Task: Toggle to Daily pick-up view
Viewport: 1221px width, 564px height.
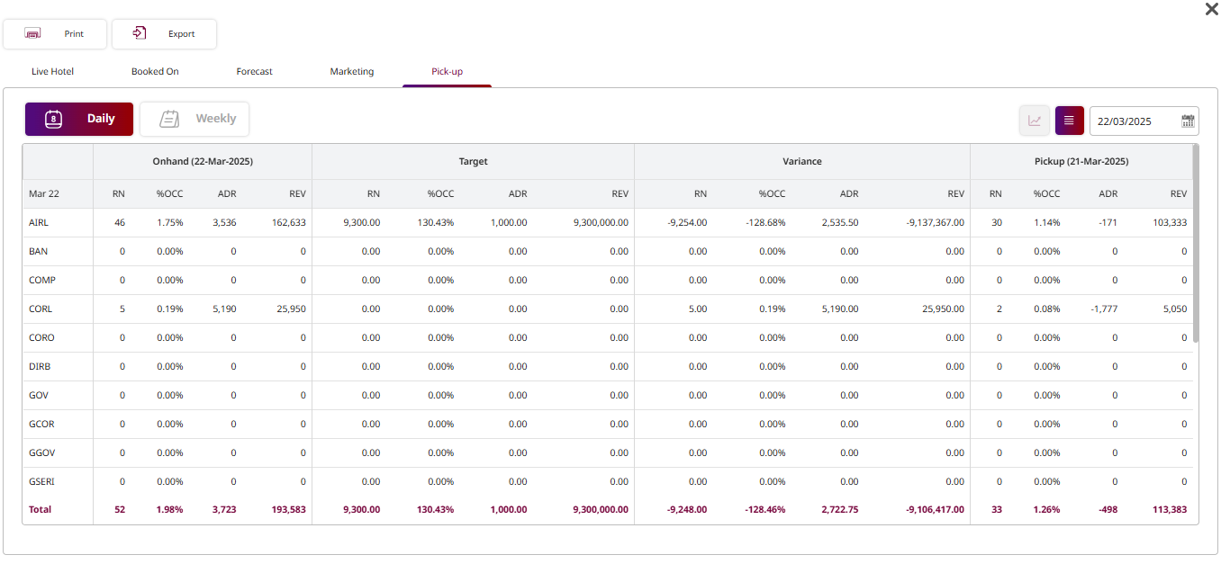Action: [x=79, y=119]
